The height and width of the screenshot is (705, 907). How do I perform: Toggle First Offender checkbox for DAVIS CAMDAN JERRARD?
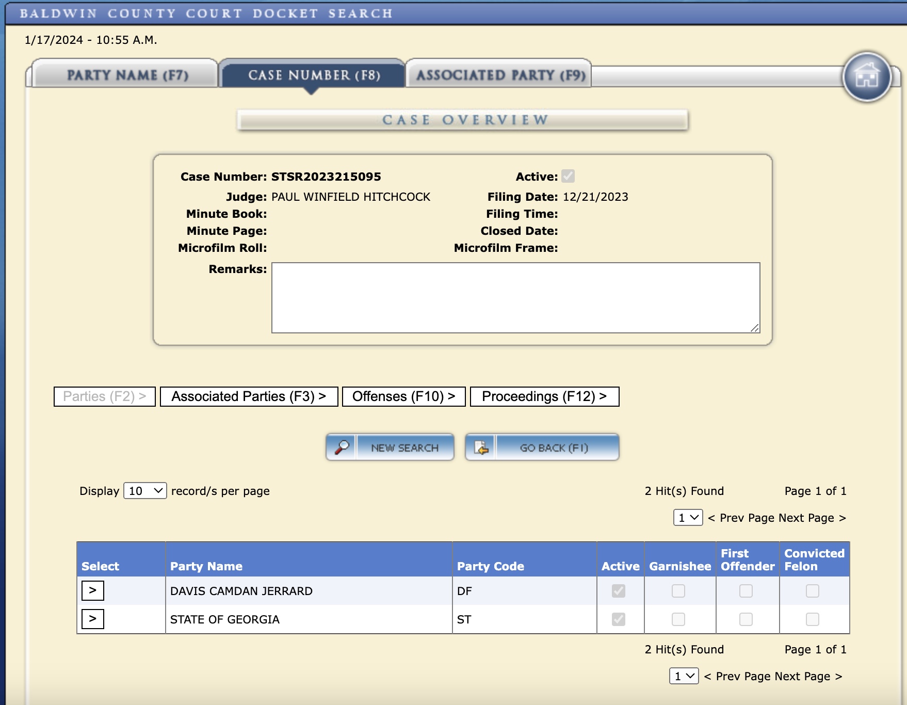pos(746,591)
